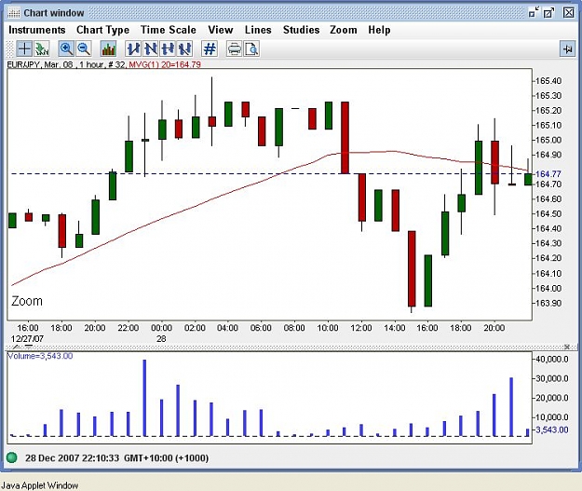The image size is (582, 491).
Task: Select the crosshair cursor tool
Action: tap(24, 48)
